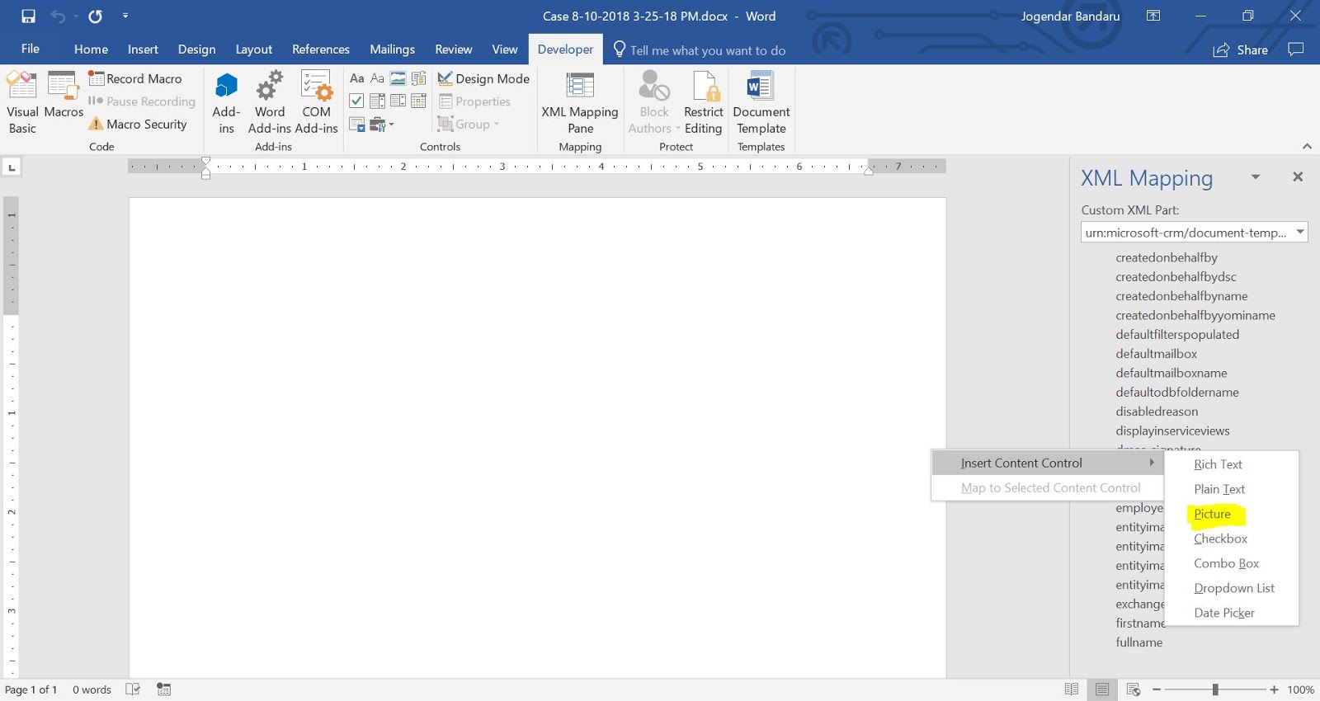Open Restrict Editing pane
The height and width of the screenshot is (701, 1320).
pyautogui.click(x=703, y=102)
